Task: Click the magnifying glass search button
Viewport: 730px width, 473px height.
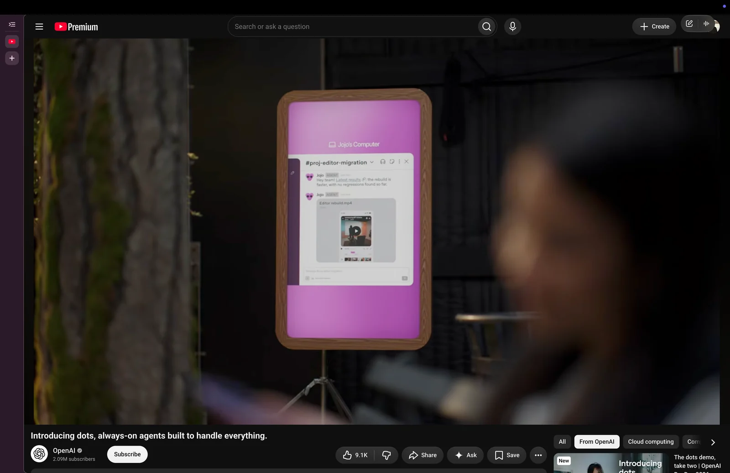Action: pos(487,26)
